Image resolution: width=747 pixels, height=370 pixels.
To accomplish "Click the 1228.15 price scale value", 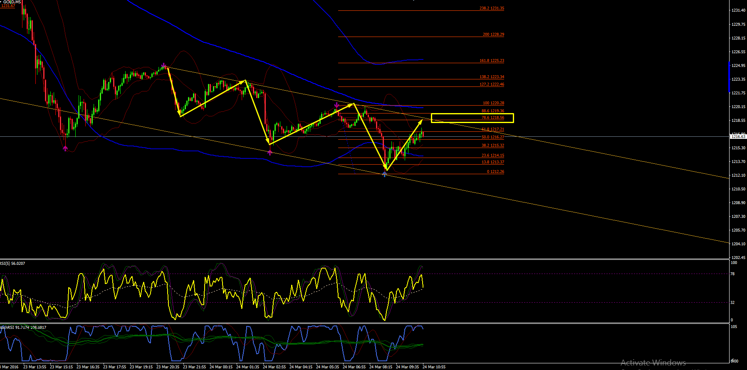I will [738, 38].
